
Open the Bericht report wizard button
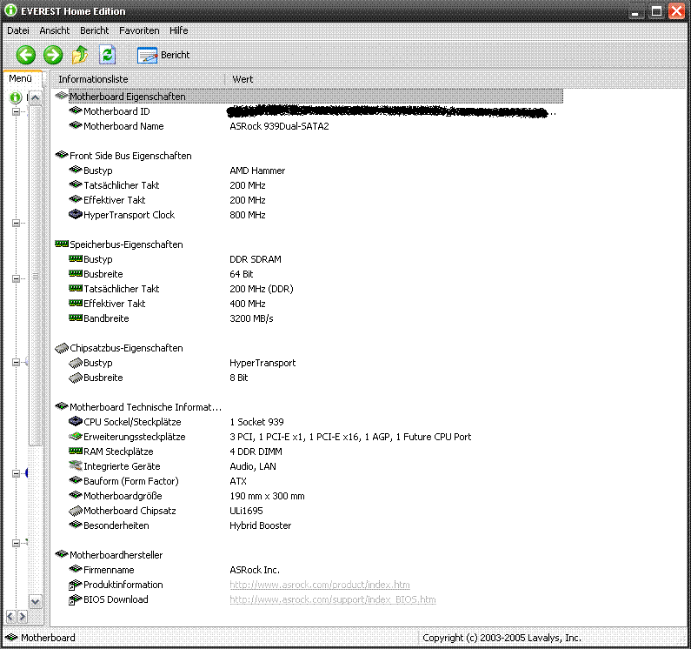click(163, 55)
